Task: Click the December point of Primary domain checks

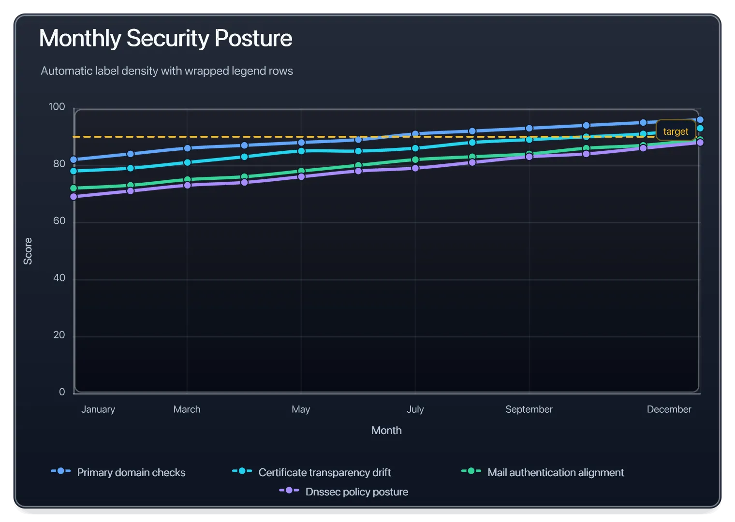Action: [x=700, y=120]
